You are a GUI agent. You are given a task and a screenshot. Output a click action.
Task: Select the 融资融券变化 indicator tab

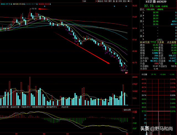click(x=52, y=107)
